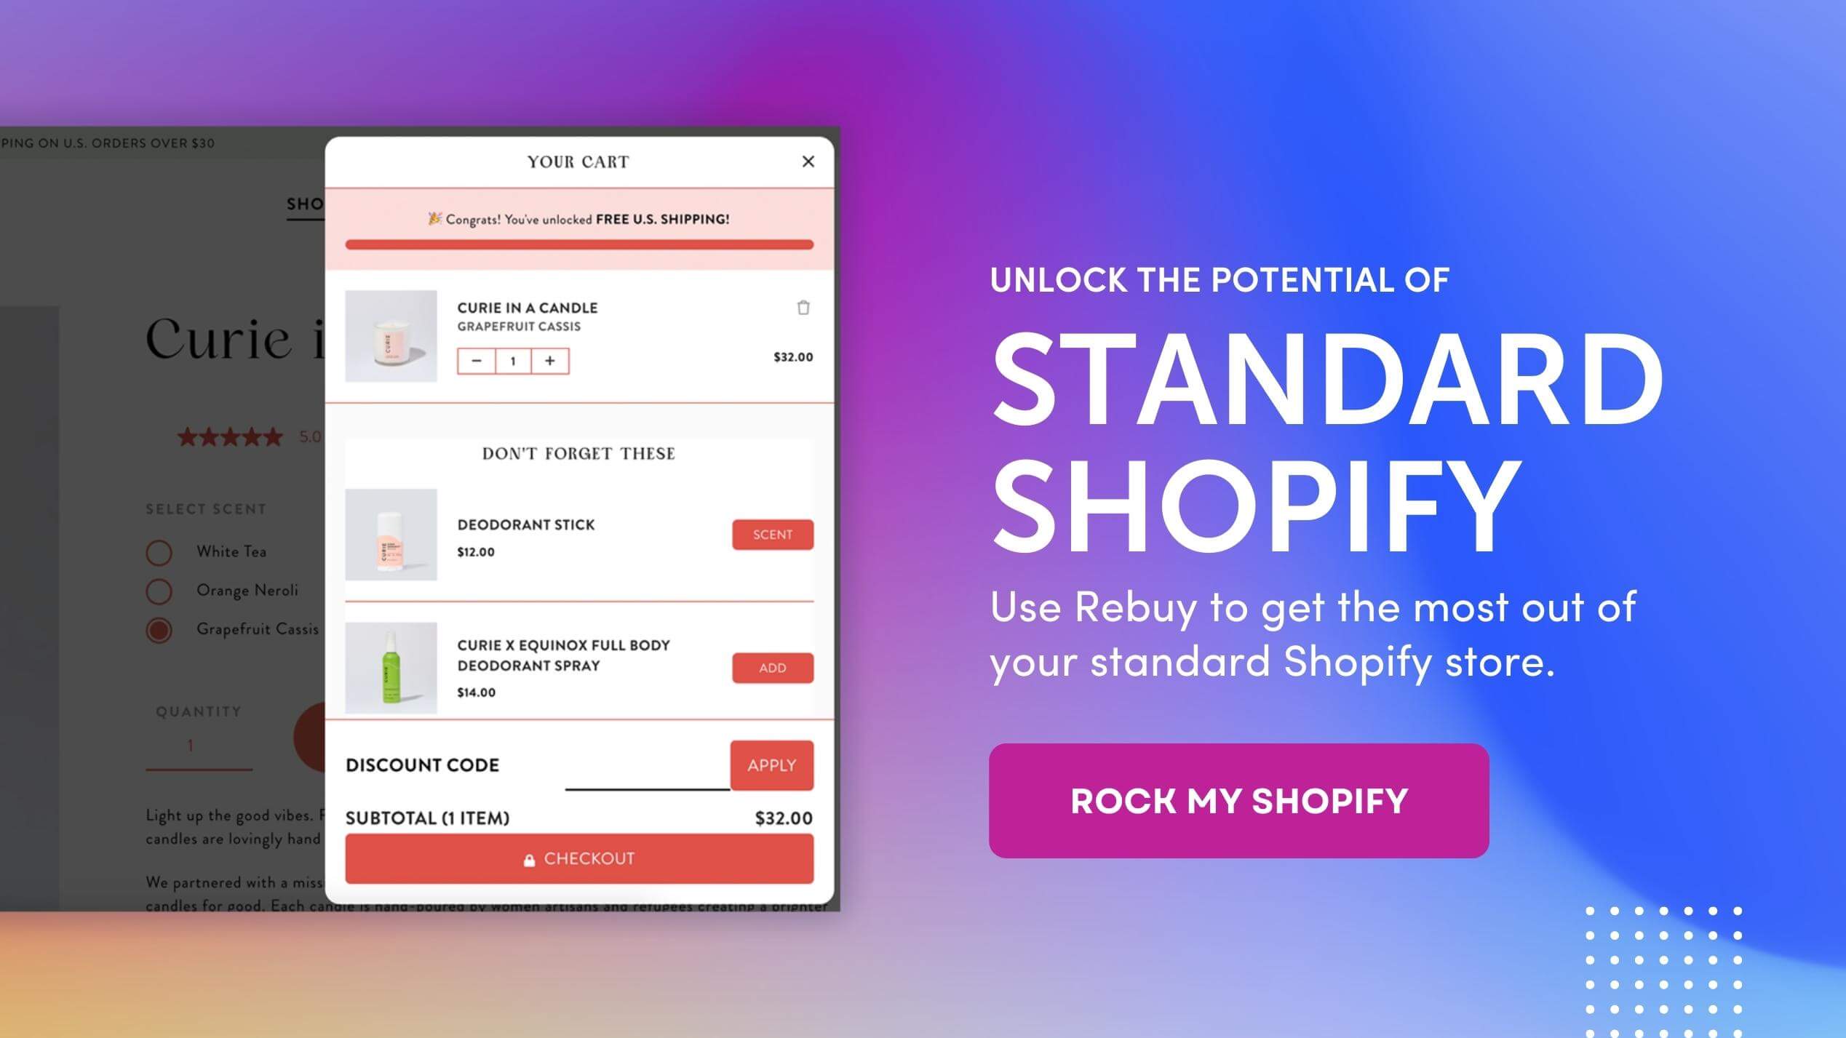This screenshot has height=1038, width=1846.
Task: Click the CHECKOUT button
Action: pos(578,858)
